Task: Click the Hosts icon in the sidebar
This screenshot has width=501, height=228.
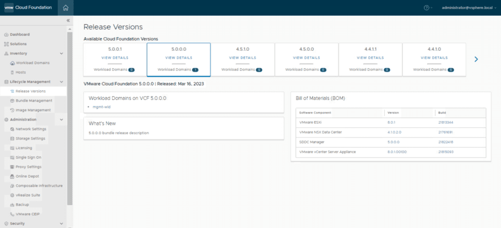Action: click(x=12, y=72)
